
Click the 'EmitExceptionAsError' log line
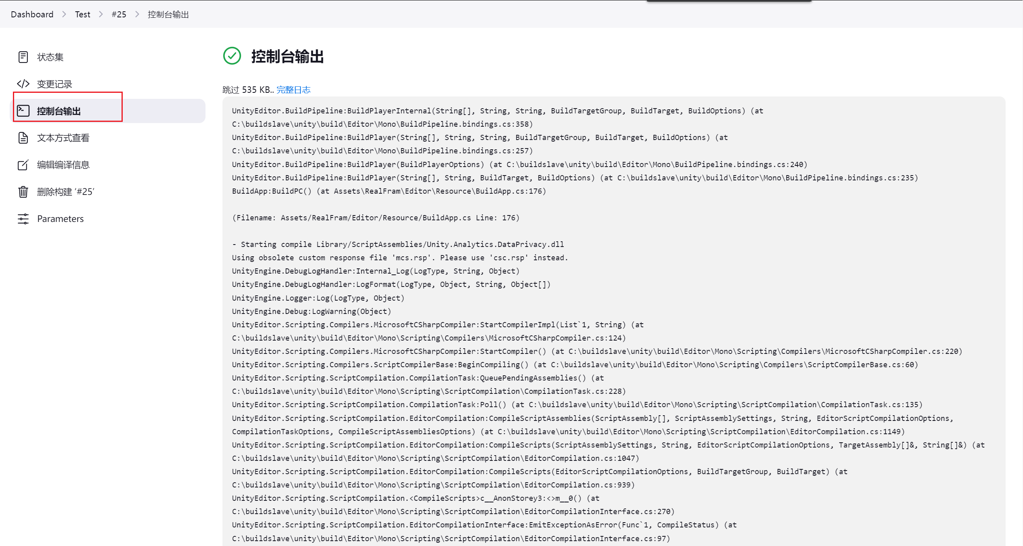(x=484, y=525)
